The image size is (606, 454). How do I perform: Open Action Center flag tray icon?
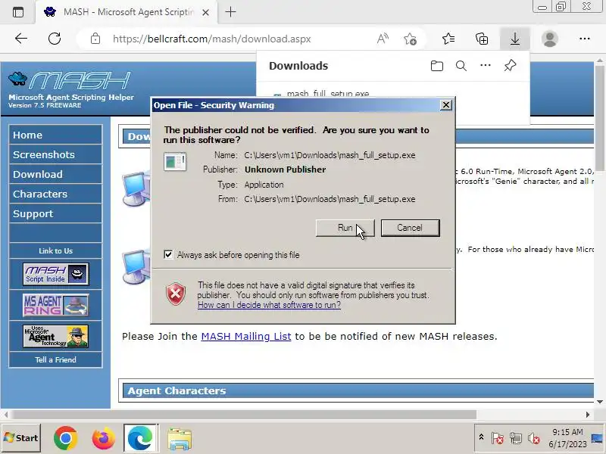click(498, 438)
